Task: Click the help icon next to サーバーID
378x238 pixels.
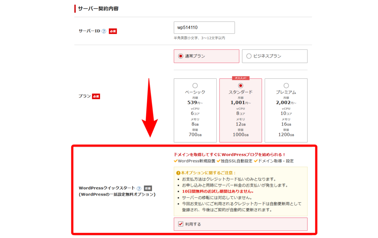Action: tap(104, 31)
